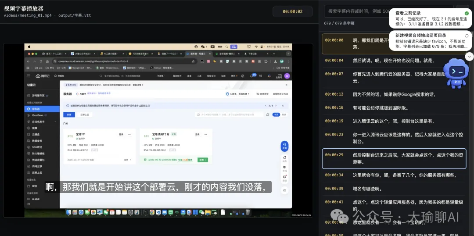Click the Apple logo in the macOS menu bar

(29, 46)
